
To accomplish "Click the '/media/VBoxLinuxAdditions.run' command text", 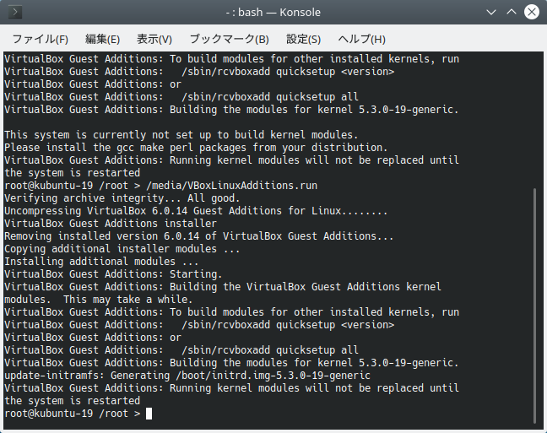I will (x=232, y=186).
